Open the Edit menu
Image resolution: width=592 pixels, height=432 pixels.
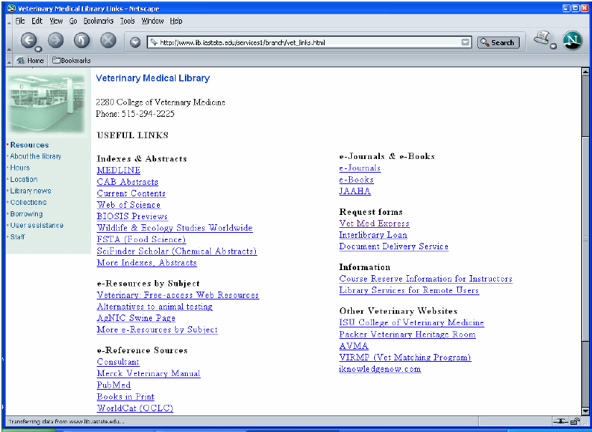tap(37, 21)
